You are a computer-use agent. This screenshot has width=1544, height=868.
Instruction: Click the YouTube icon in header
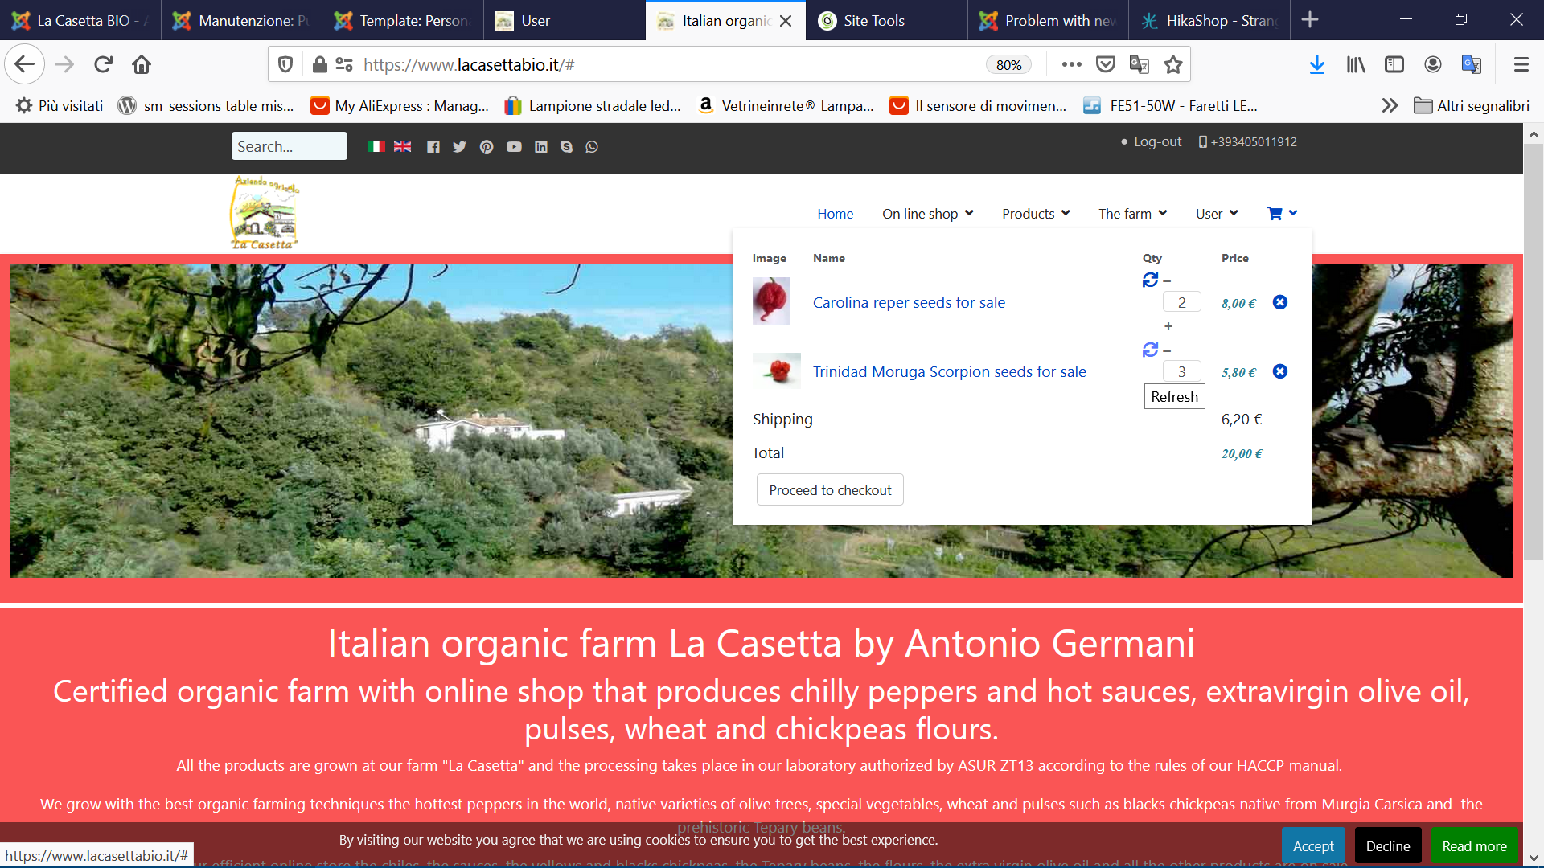pyautogui.click(x=514, y=147)
